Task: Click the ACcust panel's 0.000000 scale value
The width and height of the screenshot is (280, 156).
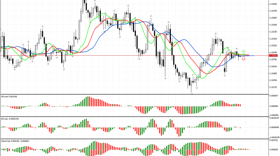Action: 274,127
